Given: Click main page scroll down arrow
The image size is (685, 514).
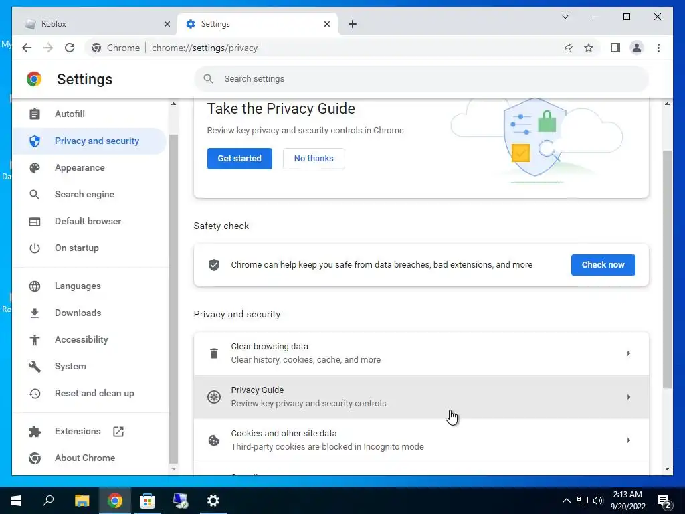Looking at the screenshot, I should click(667, 469).
